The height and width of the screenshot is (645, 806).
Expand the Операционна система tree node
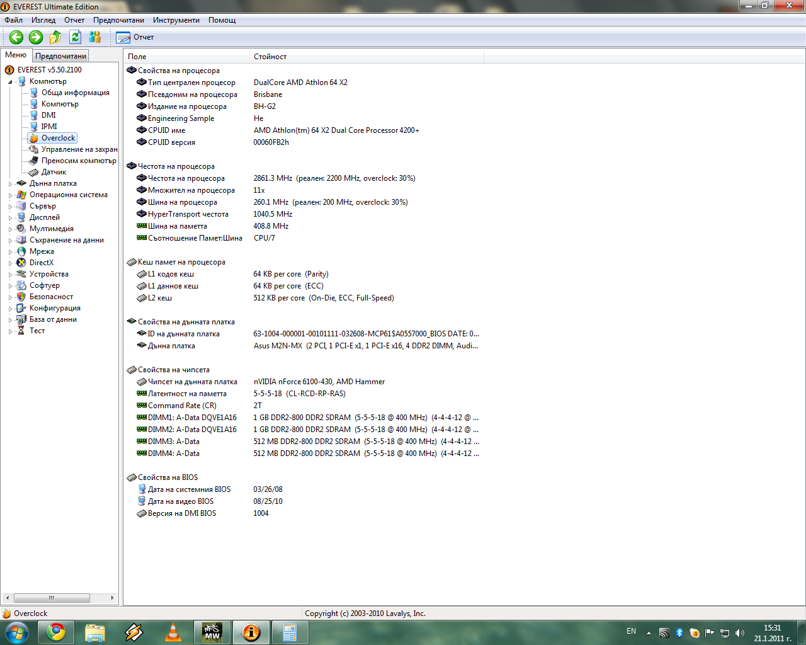tap(10, 195)
